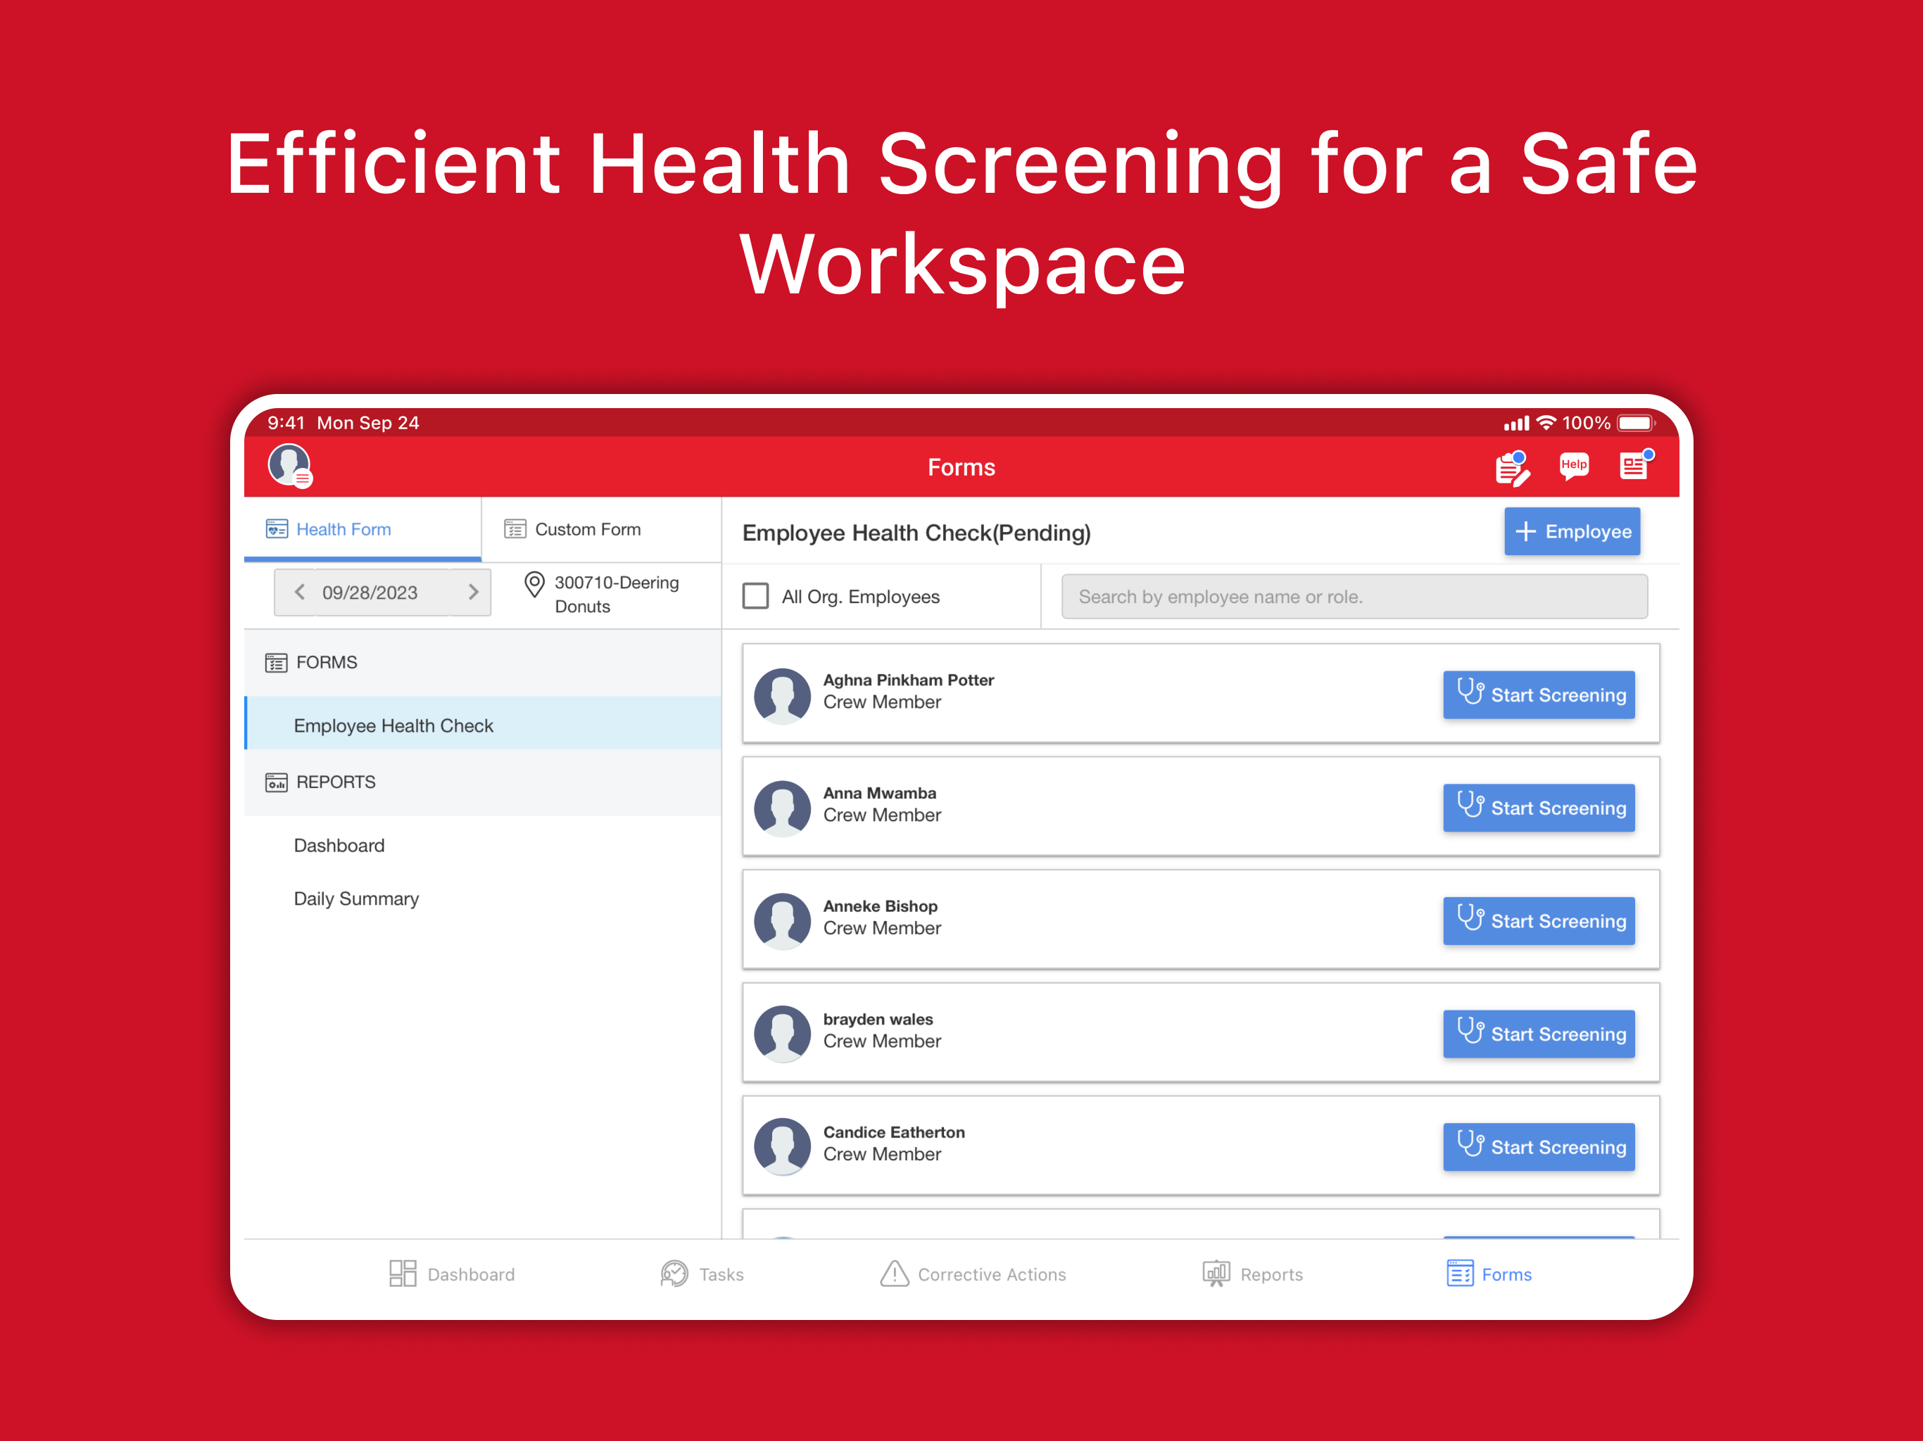The width and height of the screenshot is (1923, 1441).
Task: Start Screening for Anna Mwamba
Action: coord(1539,808)
